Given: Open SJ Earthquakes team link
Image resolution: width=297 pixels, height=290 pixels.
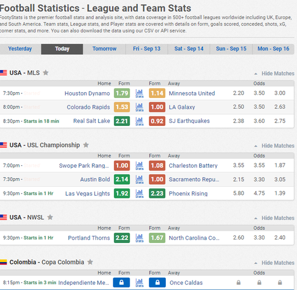Looking at the screenshot, I should click(x=189, y=121).
